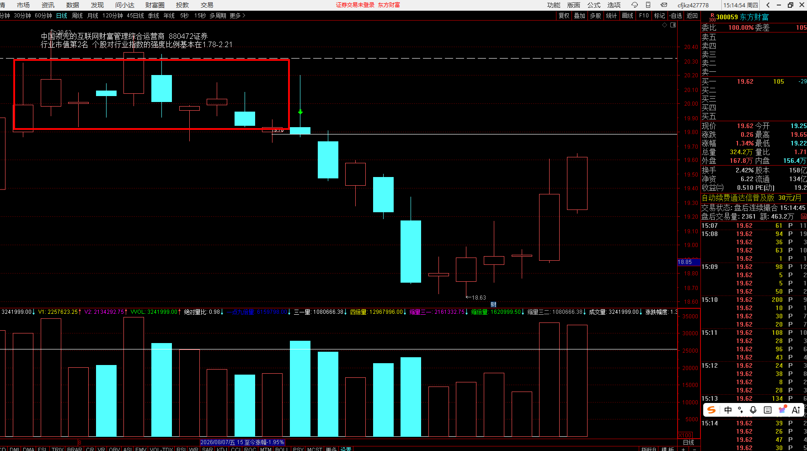Select the 日线 daily period tab
The image size is (807, 451).
[62, 16]
